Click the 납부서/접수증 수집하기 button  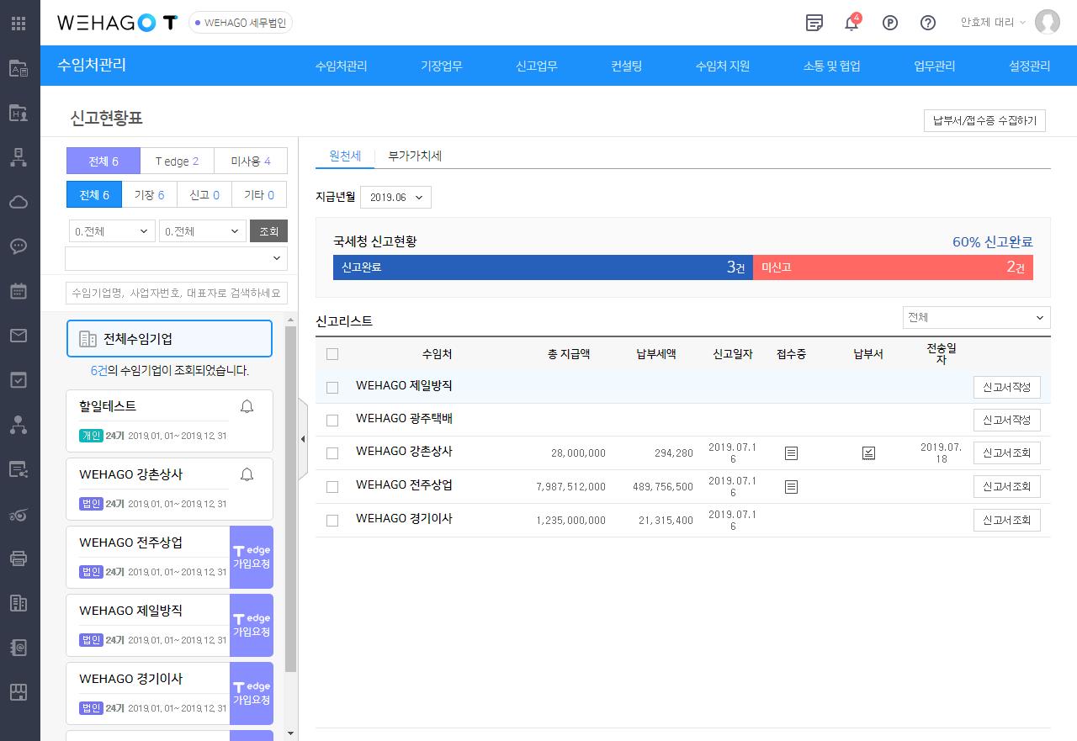(x=984, y=121)
